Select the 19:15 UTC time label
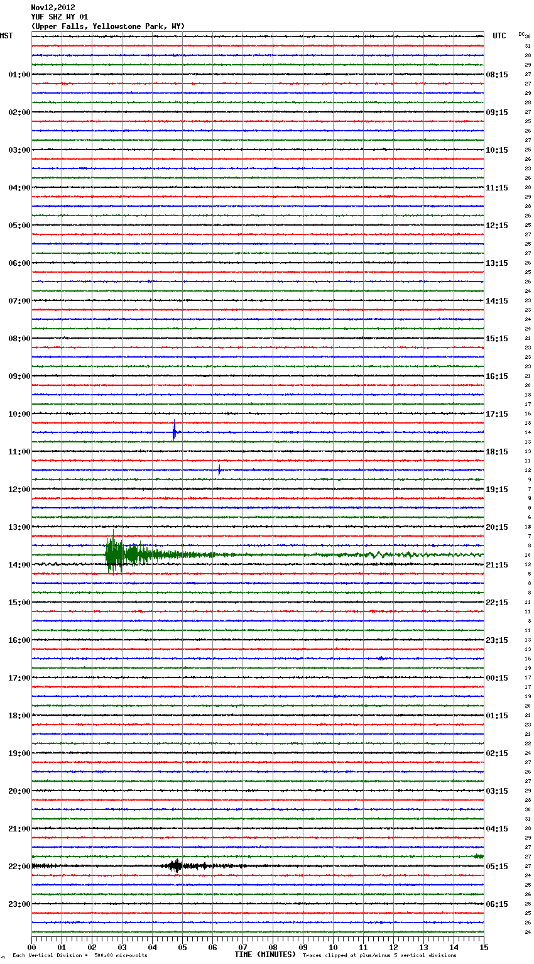 click(497, 490)
